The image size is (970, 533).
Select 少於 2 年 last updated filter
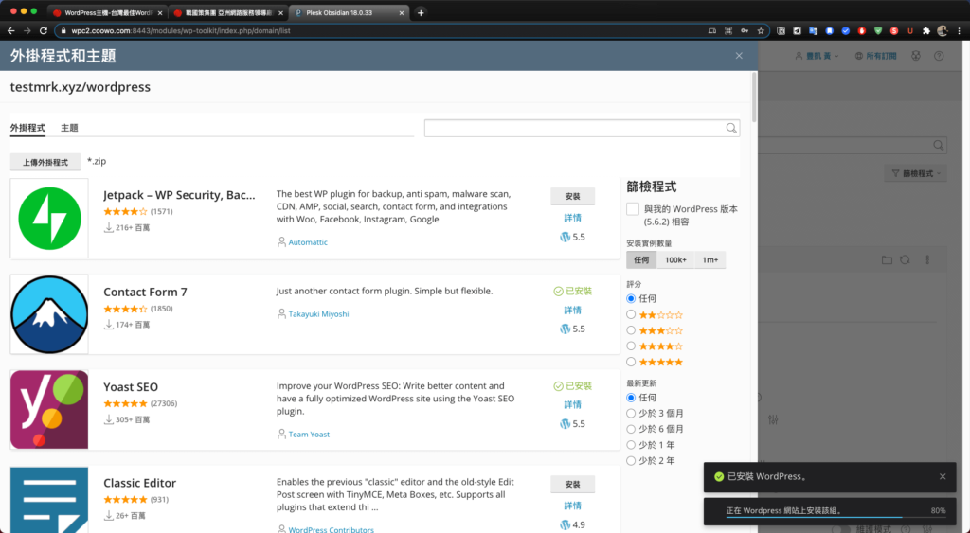click(631, 461)
